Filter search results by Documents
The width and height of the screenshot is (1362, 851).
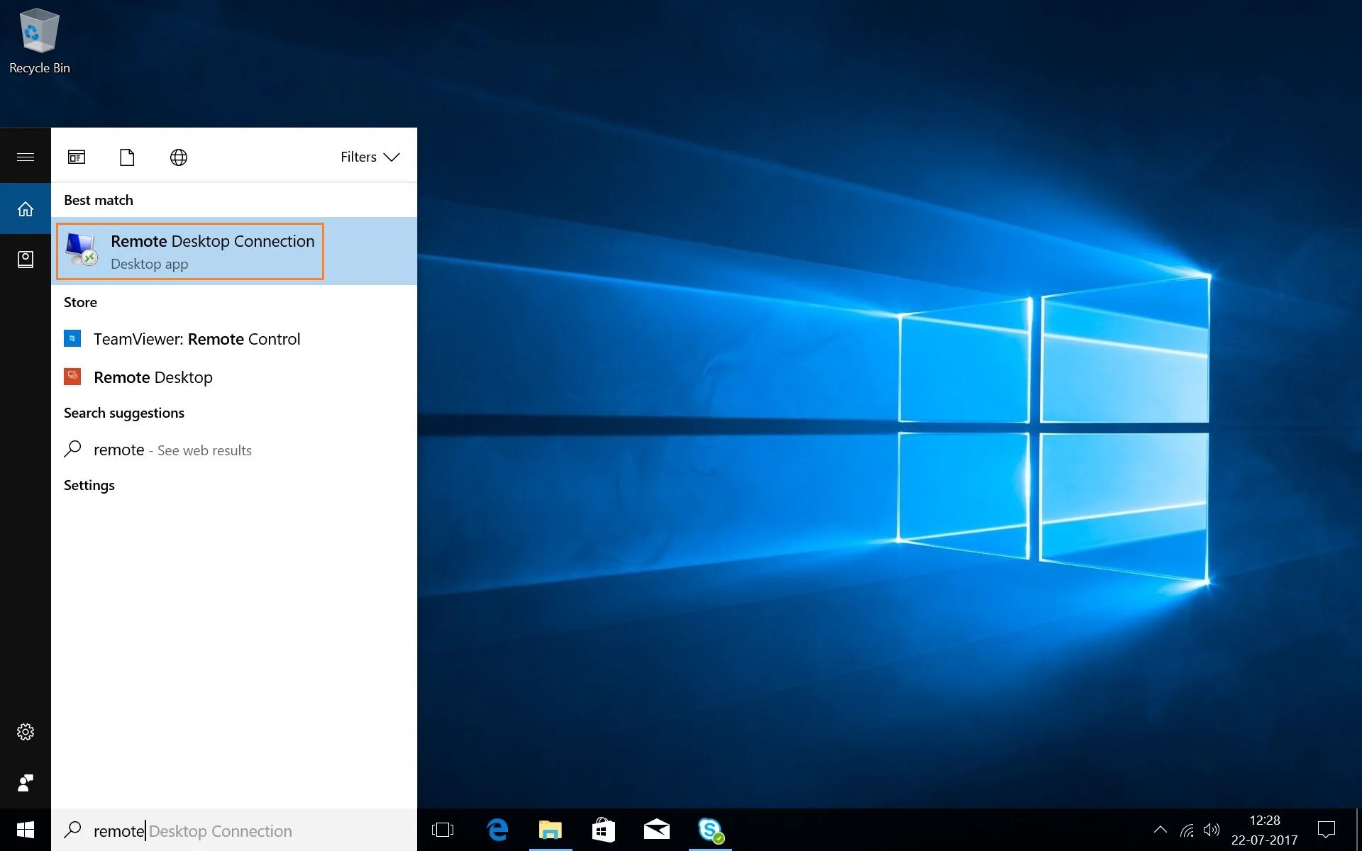pyautogui.click(x=127, y=157)
